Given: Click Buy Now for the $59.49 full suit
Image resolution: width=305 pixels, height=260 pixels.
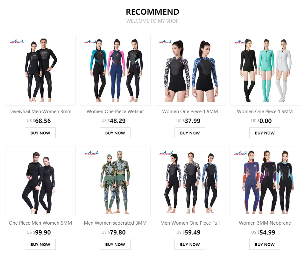Looking at the screenshot, I should pyautogui.click(x=190, y=244).
